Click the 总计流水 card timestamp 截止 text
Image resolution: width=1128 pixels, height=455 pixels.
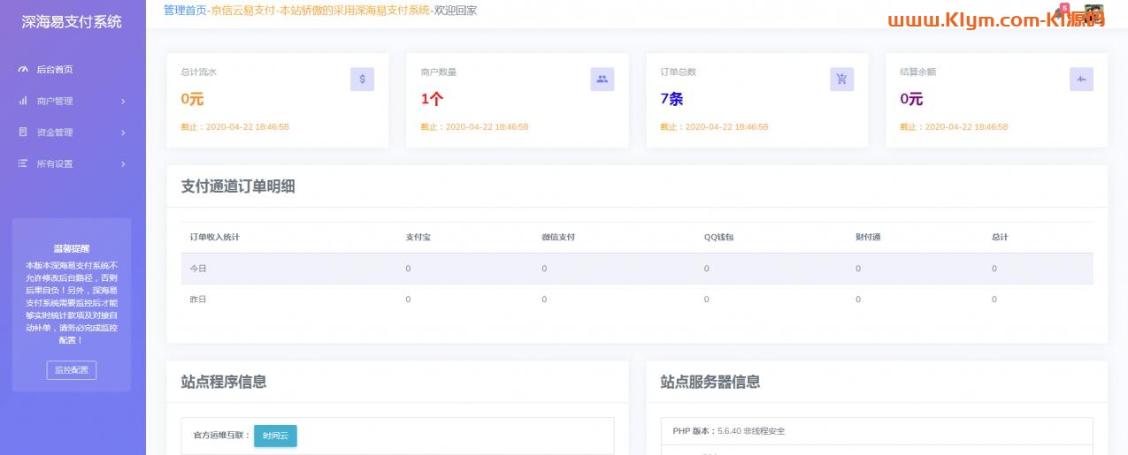234,127
